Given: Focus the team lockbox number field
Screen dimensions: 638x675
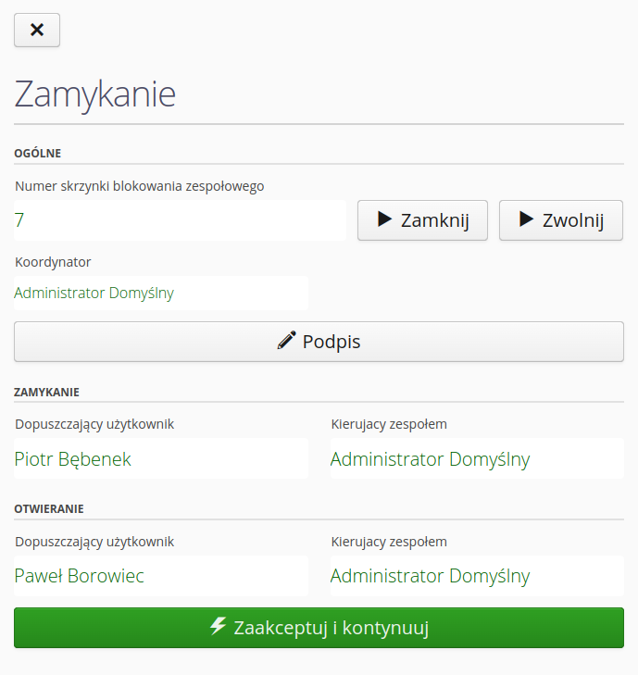Looking at the screenshot, I should (180, 220).
